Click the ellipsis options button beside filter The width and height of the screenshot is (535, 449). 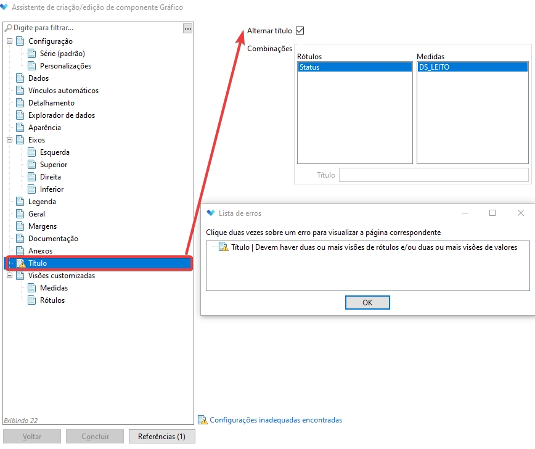pos(187,28)
